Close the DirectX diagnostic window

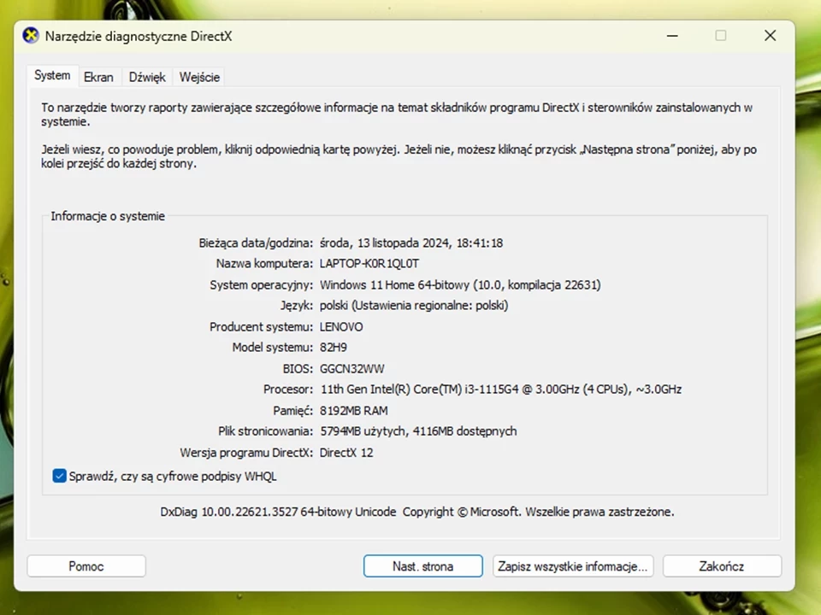770,36
